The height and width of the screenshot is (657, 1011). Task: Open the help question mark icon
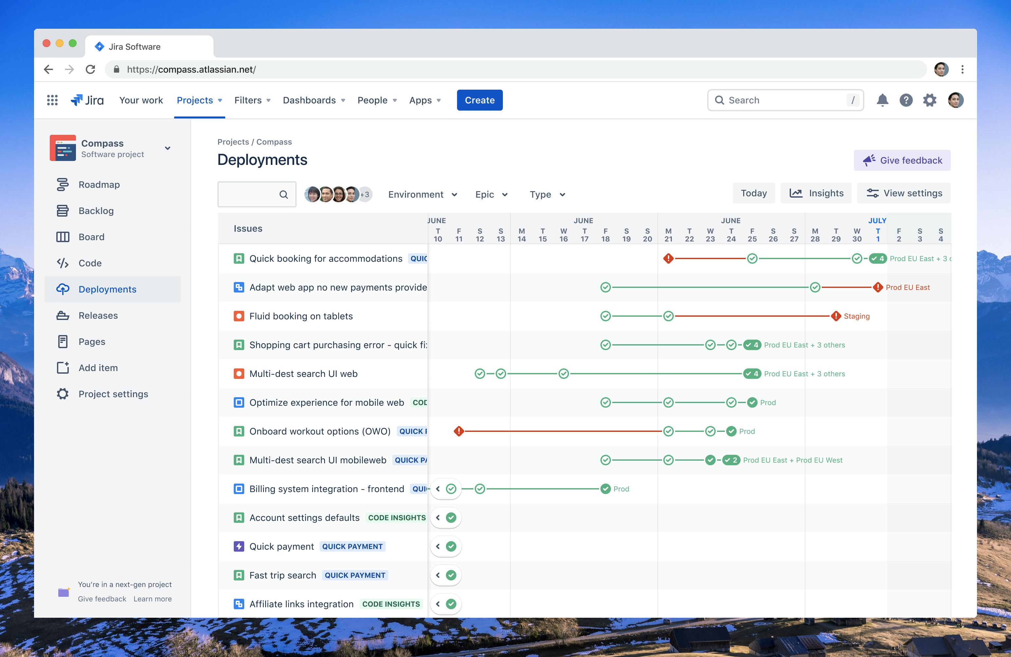coord(906,100)
